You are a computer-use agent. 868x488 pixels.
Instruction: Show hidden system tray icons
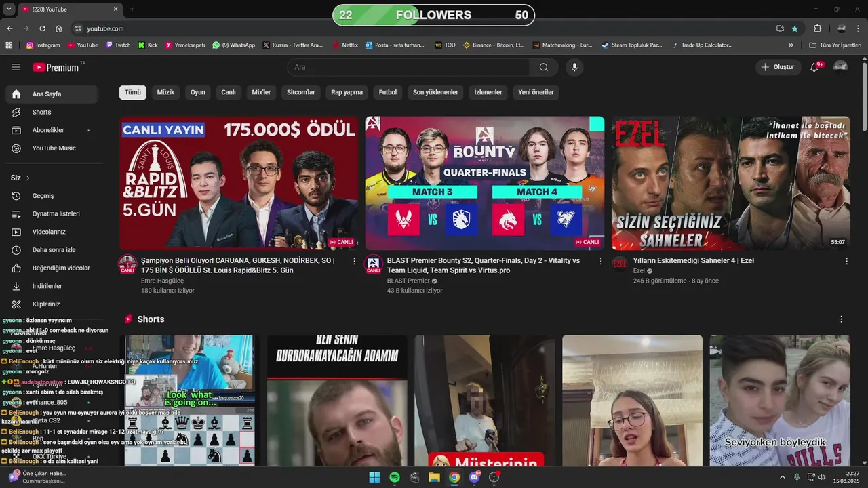[x=783, y=477]
